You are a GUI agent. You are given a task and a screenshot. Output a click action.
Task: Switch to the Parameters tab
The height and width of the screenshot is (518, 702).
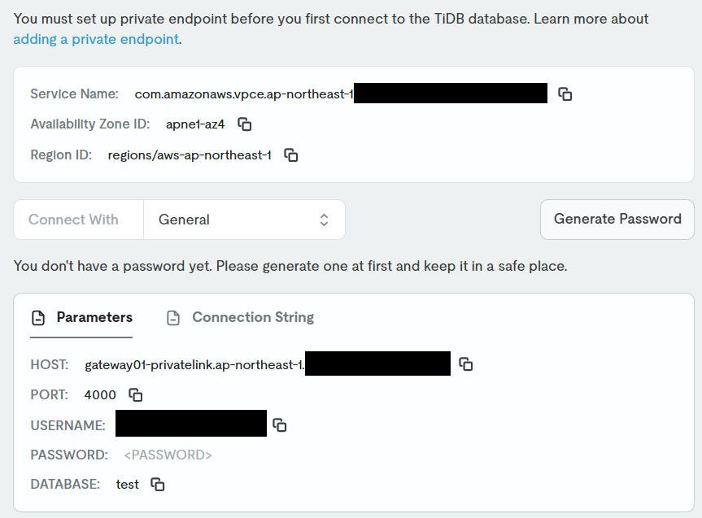(82, 317)
